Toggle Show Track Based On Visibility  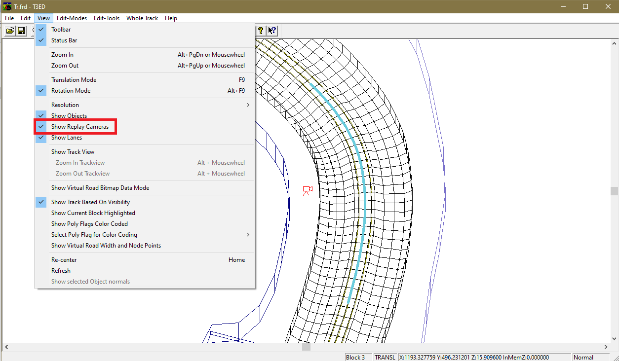pos(145,202)
